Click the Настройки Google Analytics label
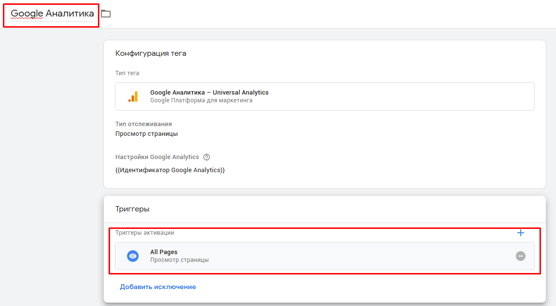556x306 pixels. tap(157, 157)
